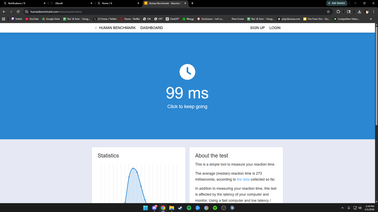Close the Human Benchmark tab

[185, 3]
